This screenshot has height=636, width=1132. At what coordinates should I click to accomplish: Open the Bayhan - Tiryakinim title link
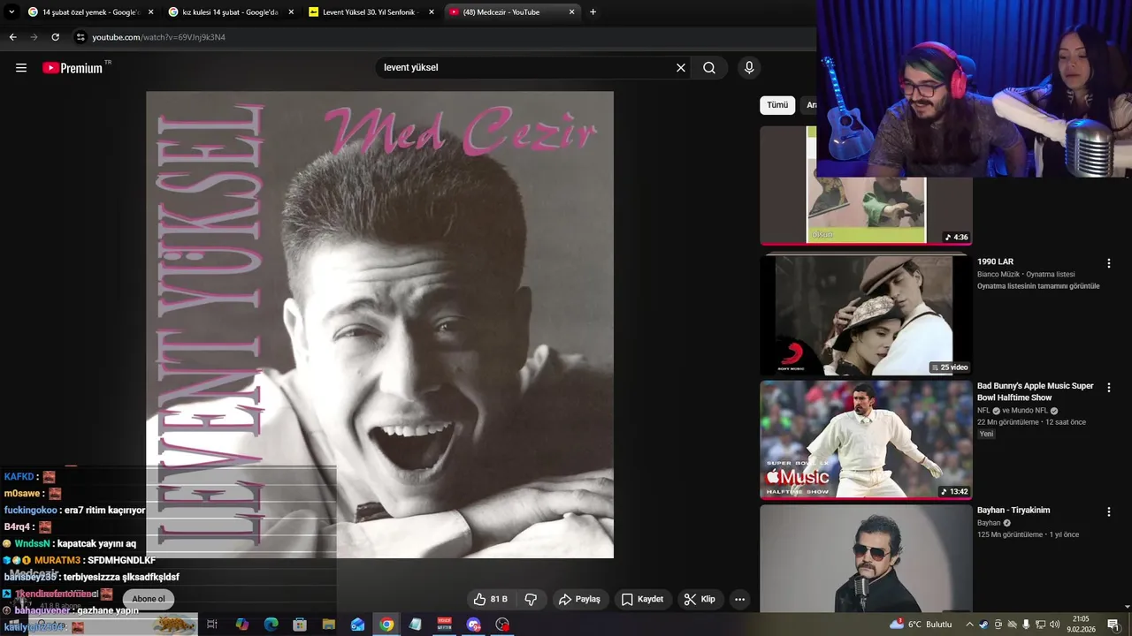click(1013, 511)
